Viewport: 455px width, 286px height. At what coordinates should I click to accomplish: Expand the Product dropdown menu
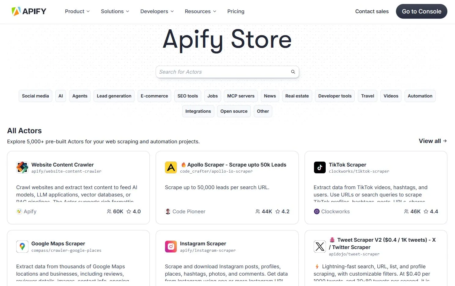tap(77, 11)
